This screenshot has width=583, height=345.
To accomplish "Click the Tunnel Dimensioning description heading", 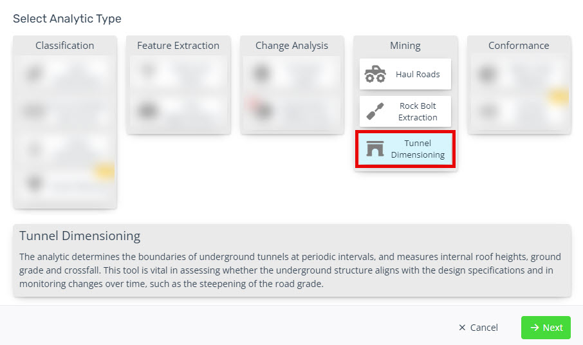I will (x=80, y=236).
